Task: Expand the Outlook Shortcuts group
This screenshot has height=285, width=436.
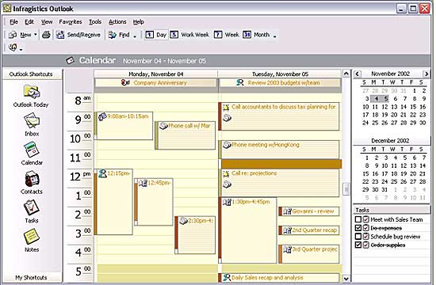Action: (x=32, y=74)
